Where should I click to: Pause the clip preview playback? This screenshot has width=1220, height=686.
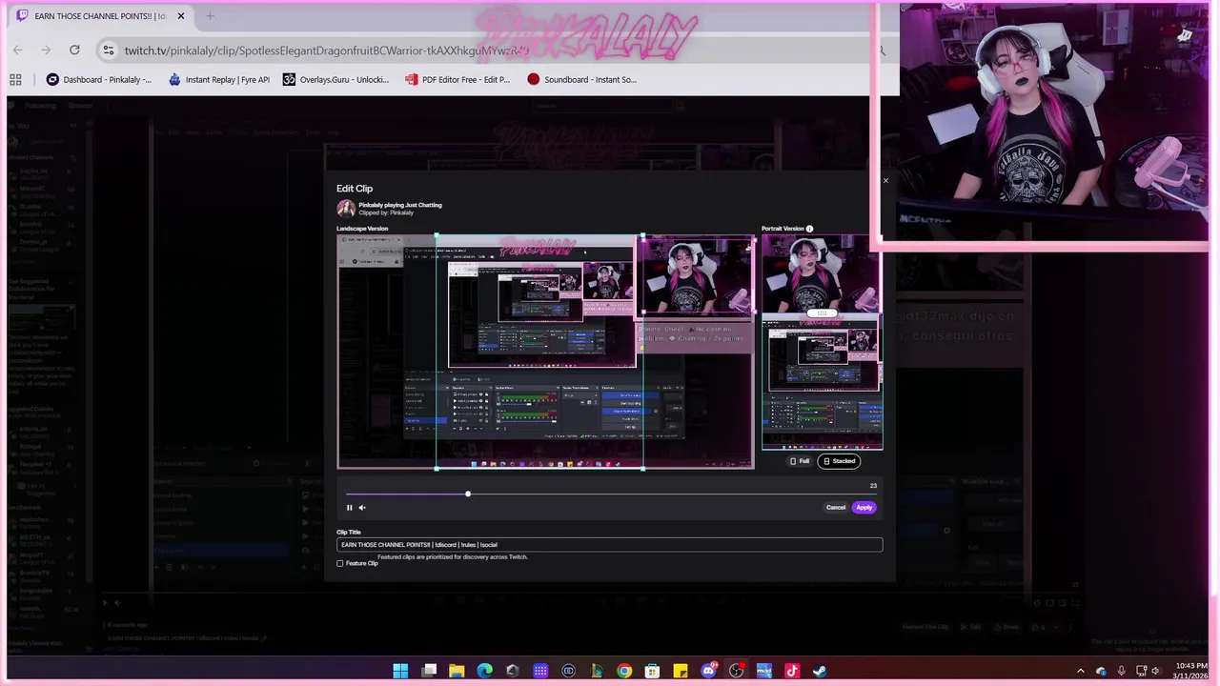point(349,508)
